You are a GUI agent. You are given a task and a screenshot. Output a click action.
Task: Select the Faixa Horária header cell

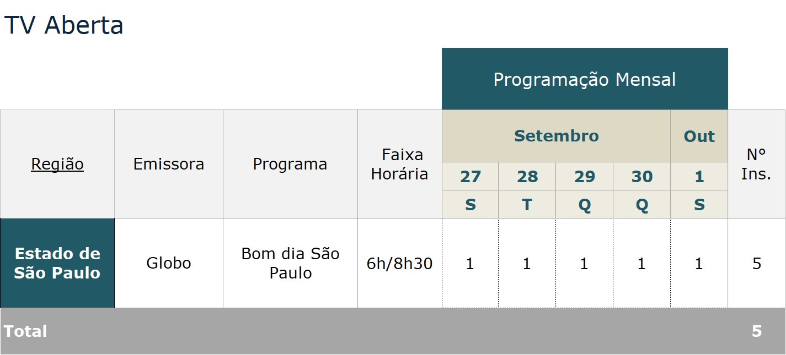[x=399, y=164]
